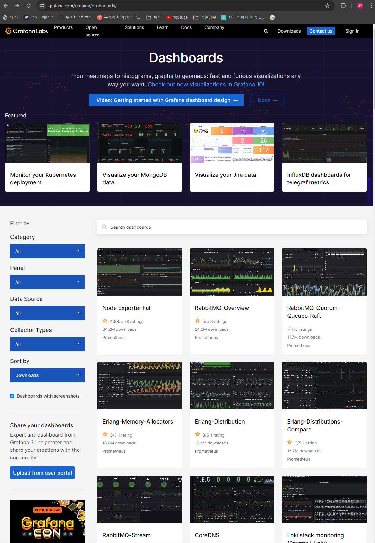
Task: Click the browser back arrow
Action: [6, 6]
